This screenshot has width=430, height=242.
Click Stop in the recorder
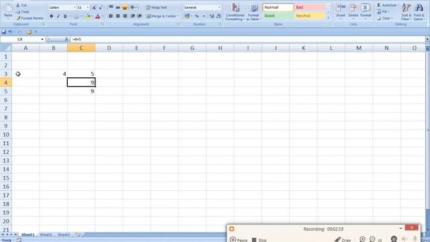(x=259, y=240)
